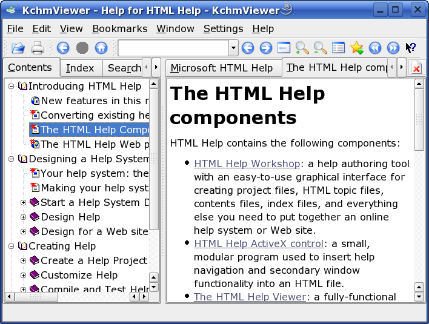Open the File menu
The height and width of the screenshot is (324, 429).
15,28
